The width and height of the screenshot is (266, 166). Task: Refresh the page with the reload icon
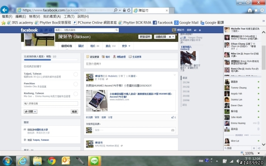coord(129,10)
